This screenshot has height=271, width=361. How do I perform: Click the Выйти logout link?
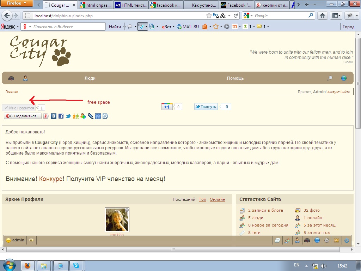(345, 92)
